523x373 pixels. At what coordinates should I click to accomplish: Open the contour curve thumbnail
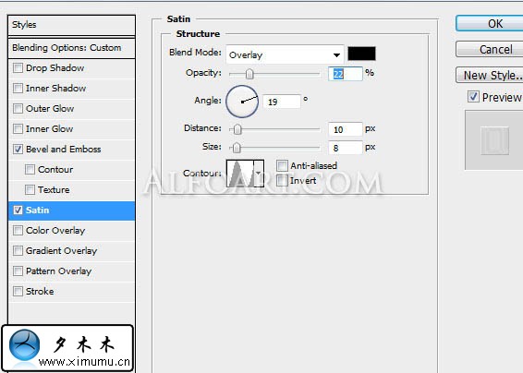click(x=240, y=173)
